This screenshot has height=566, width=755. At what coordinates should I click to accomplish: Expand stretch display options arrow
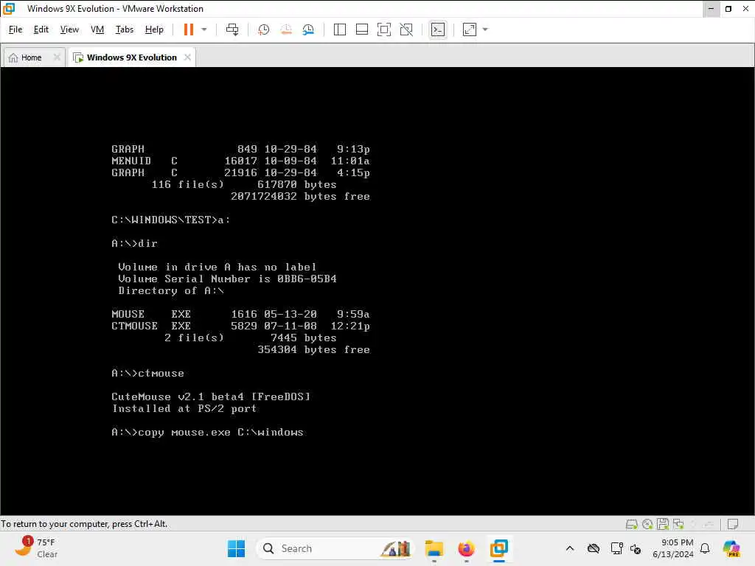(x=485, y=29)
